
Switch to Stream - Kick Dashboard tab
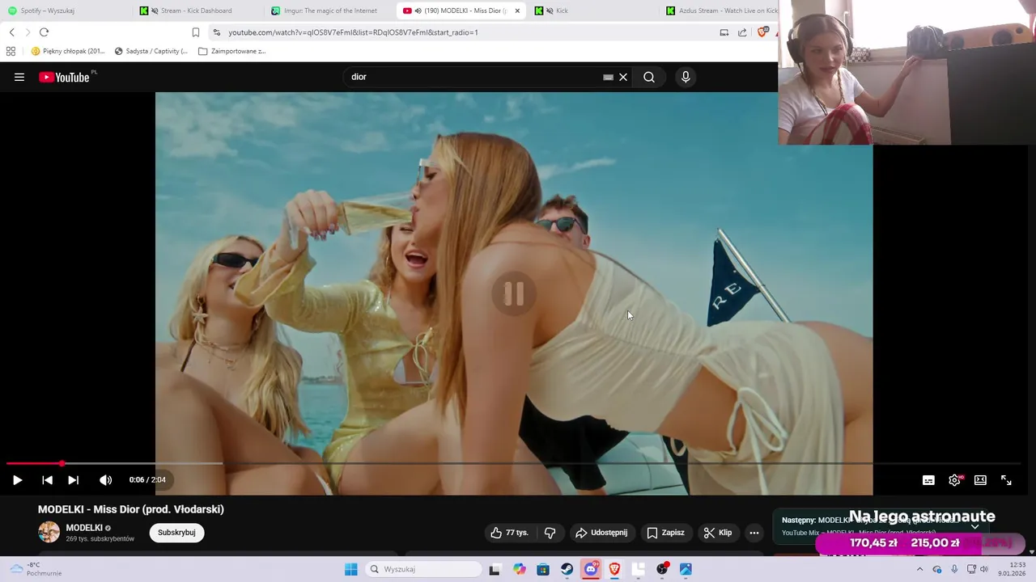(196, 11)
